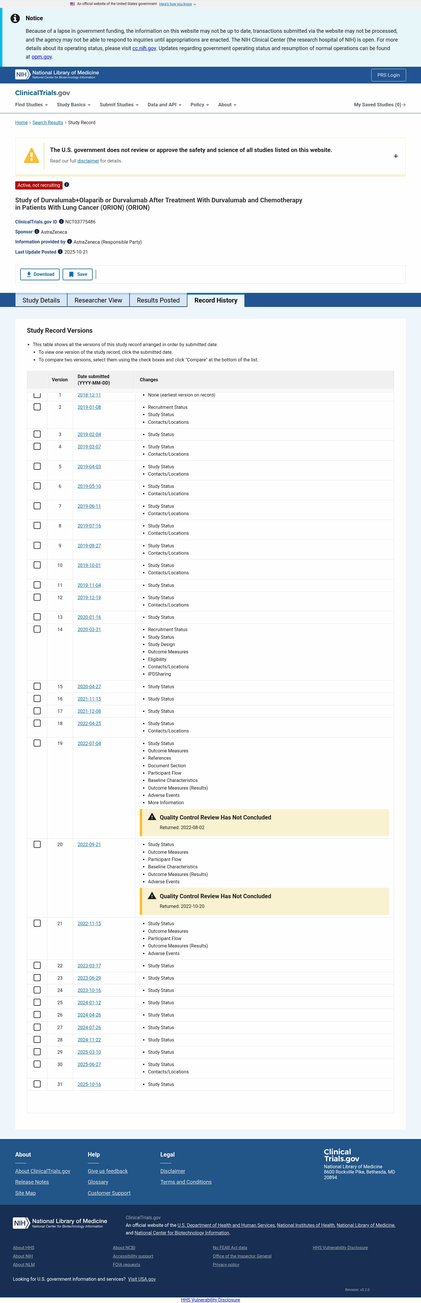Return to Search Results breadcrumb

tap(48, 122)
